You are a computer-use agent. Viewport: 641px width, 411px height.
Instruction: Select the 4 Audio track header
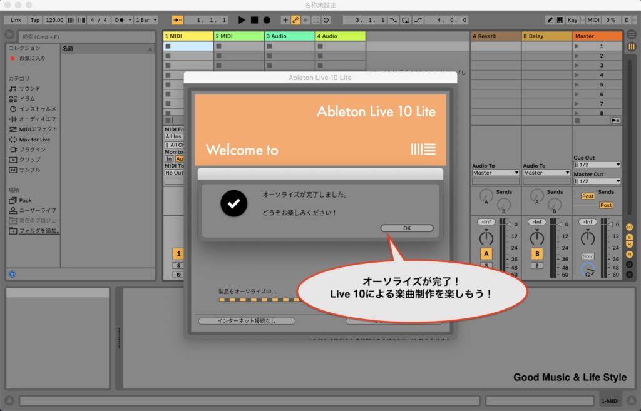[340, 36]
